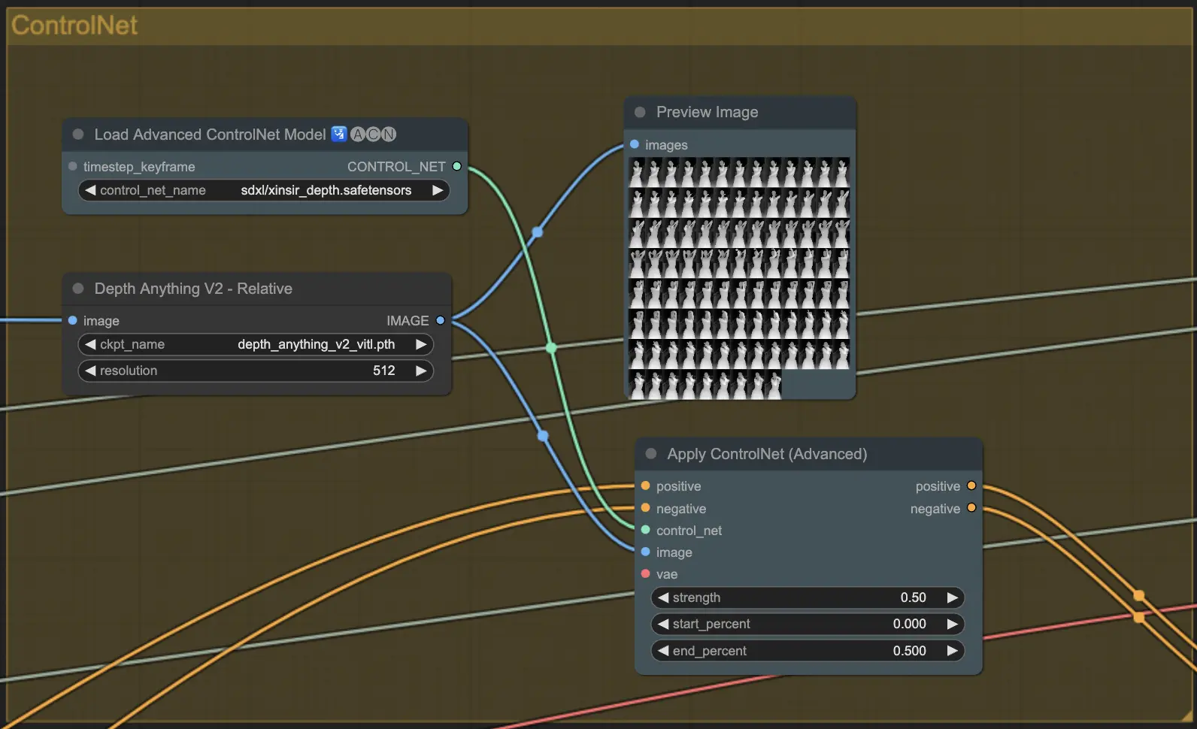Click the images input socket on Preview Image
1197x729 pixels.
[x=635, y=144]
